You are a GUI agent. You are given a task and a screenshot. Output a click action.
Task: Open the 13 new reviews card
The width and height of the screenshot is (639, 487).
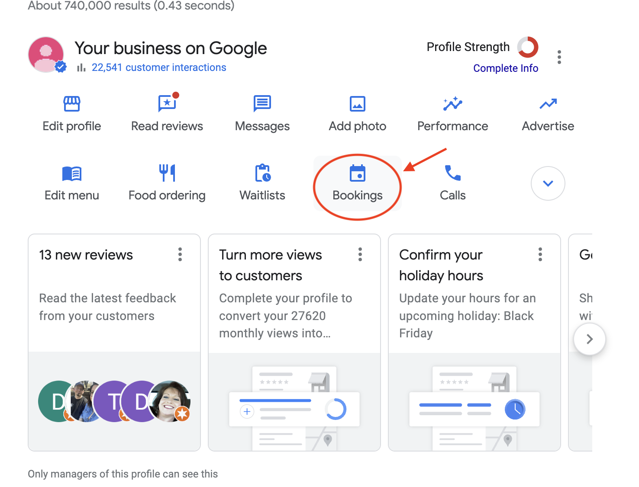[x=114, y=343]
